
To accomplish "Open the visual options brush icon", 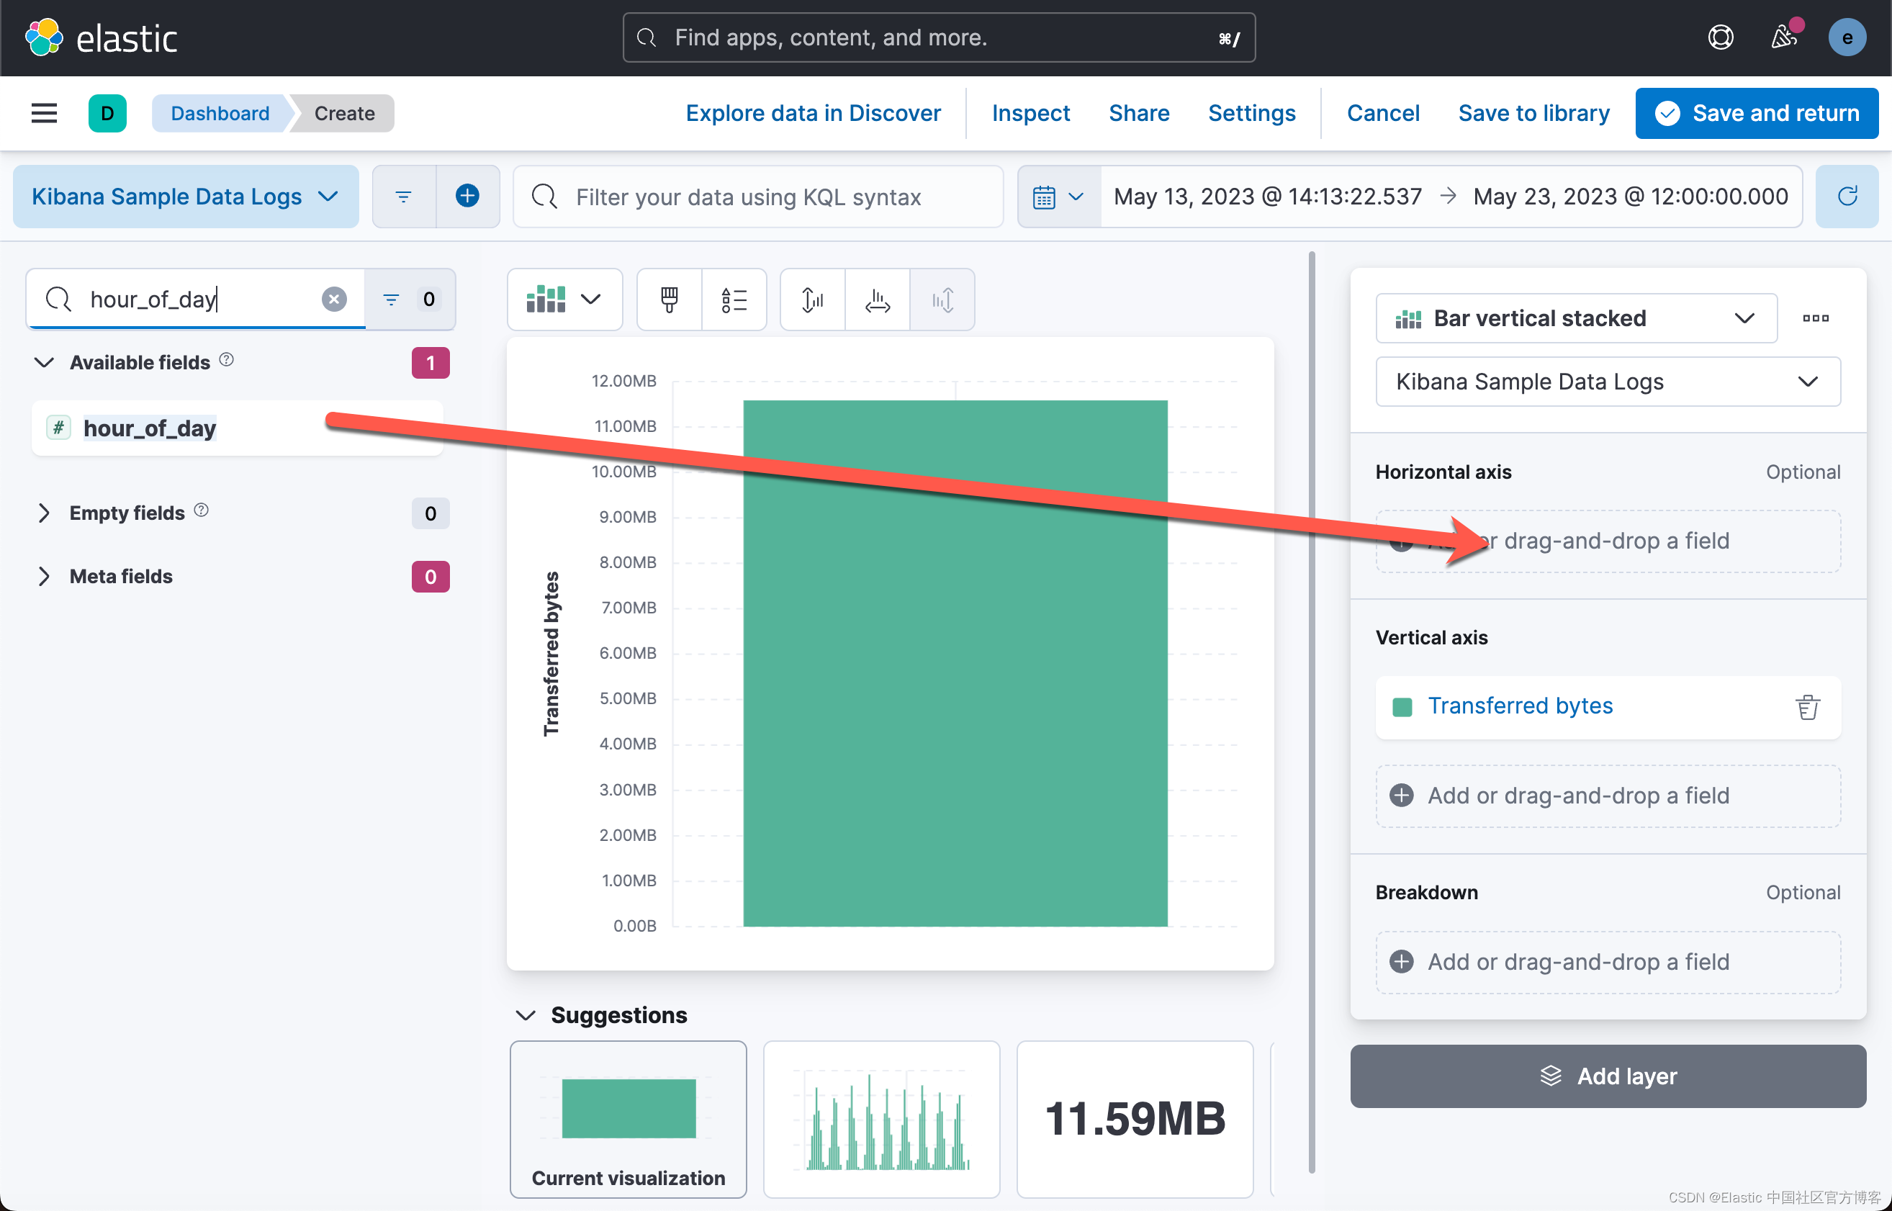I will [x=670, y=300].
